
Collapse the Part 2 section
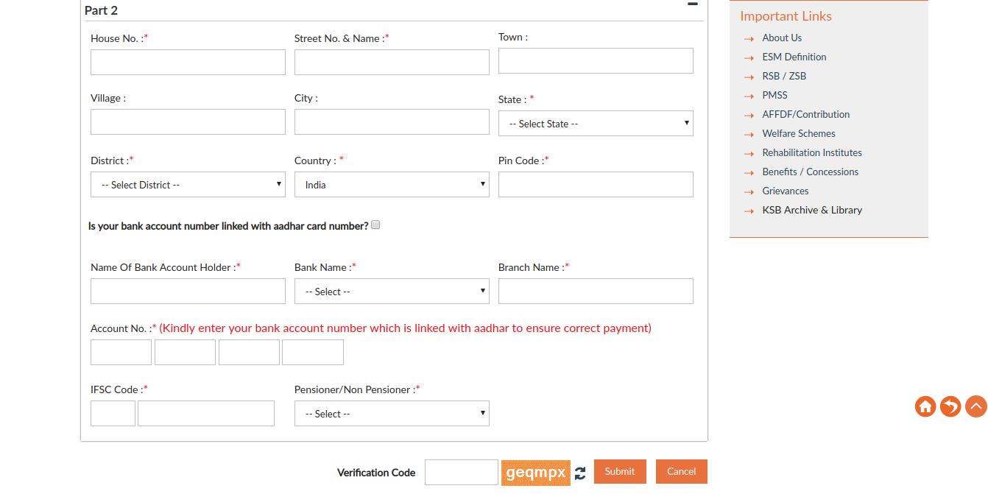[692, 4]
